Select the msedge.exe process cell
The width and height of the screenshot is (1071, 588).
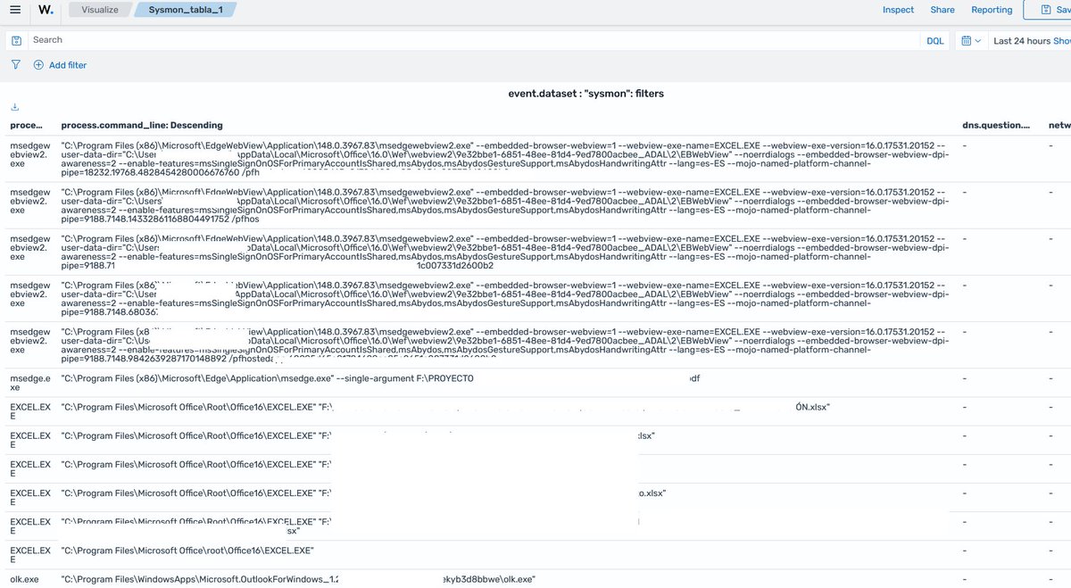tap(30, 384)
